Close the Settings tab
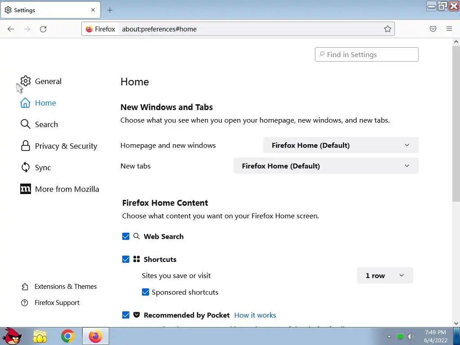 tap(93, 10)
